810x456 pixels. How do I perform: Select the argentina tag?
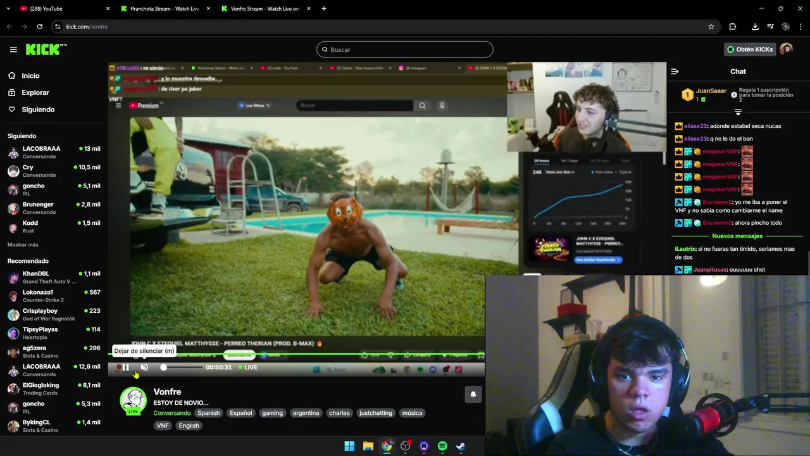coord(306,413)
